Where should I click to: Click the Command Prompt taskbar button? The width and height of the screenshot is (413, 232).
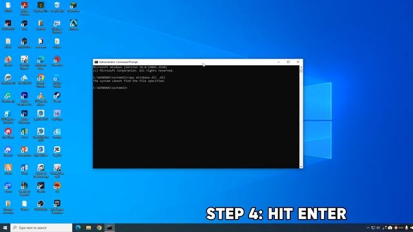tap(110, 227)
